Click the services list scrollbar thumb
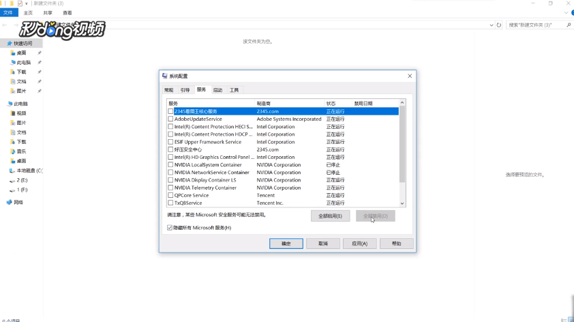The height and width of the screenshot is (322, 574). click(x=402, y=144)
